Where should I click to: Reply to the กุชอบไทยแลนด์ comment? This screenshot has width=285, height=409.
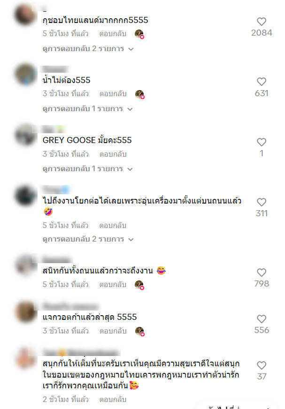pyautogui.click(x=113, y=34)
